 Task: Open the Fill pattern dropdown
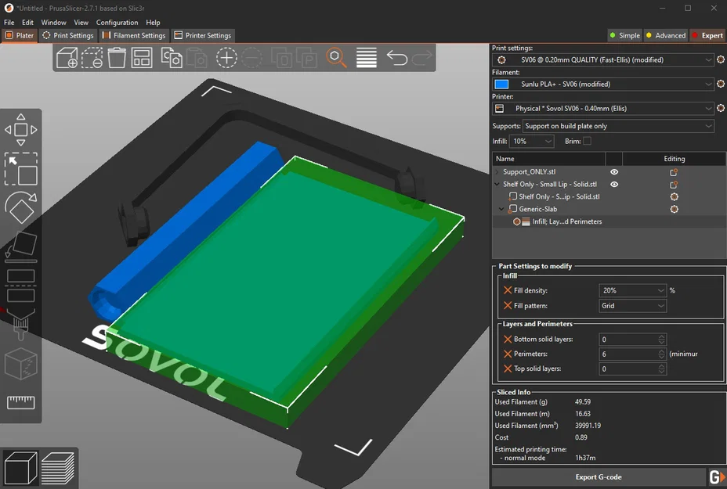pos(632,306)
